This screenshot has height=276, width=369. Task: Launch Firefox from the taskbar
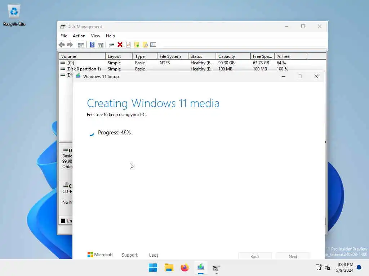[185, 267]
